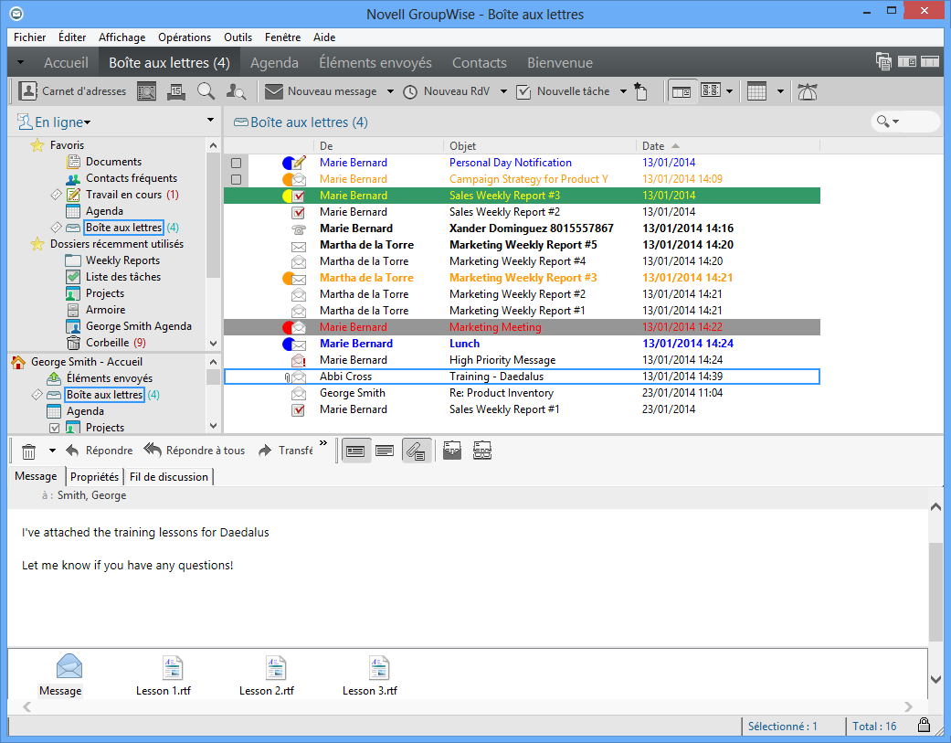Click the new document icon after Nouvelle tâche
This screenshot has height=743, width=951.
[x=640, y=91]
